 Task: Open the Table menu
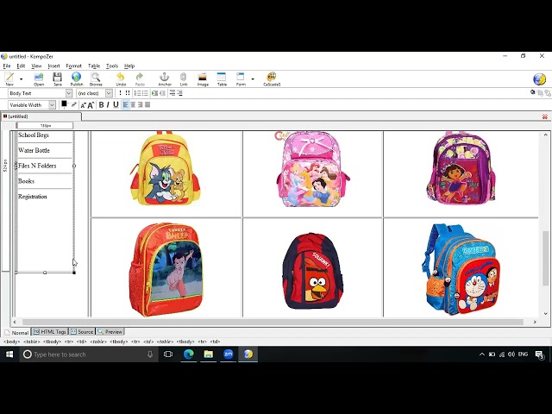coord(94,66)
